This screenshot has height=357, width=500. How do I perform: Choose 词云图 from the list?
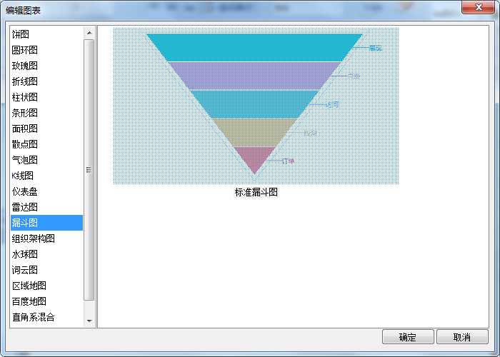(25, 270)
